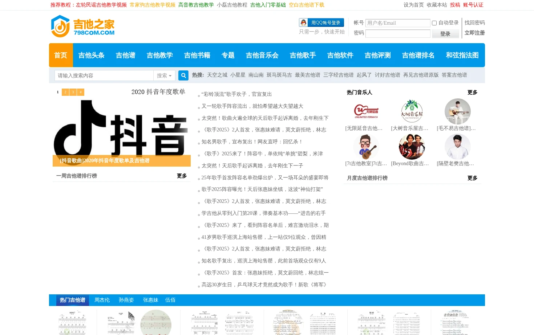This screenshot has height=335, width=534.
Task: Open 吉他谱排名 nav item
Action: point(418,55)
